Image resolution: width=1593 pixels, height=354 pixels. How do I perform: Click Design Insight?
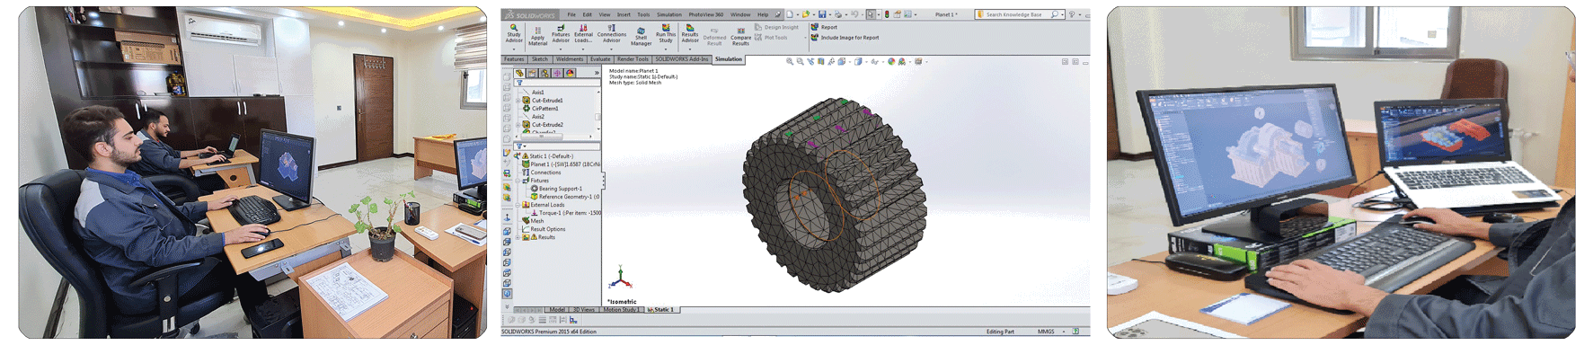(776, 27)
